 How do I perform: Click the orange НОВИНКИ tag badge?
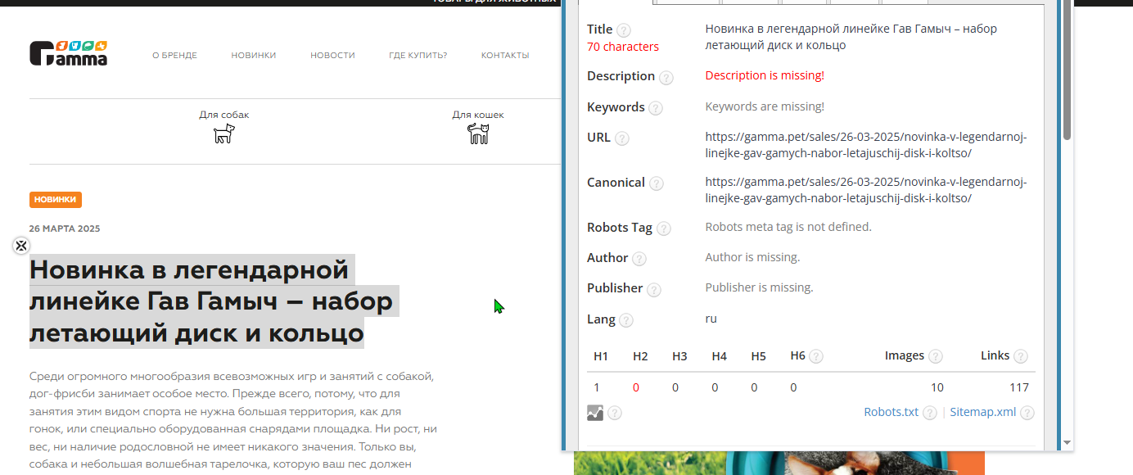[56, 200]
